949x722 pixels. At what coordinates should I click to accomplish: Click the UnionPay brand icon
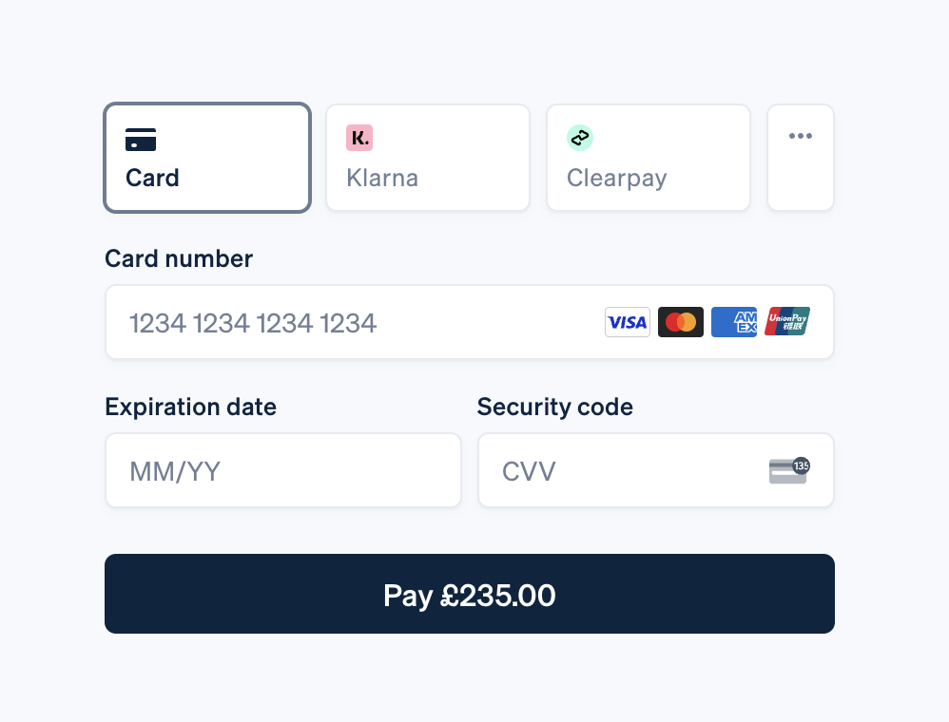(787, 322)
